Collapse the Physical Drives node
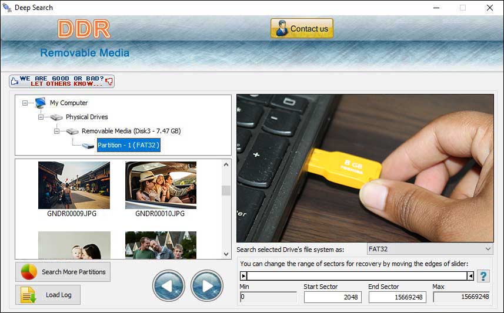The height and width of the screenshot is (313, 504). pos(41,117)
